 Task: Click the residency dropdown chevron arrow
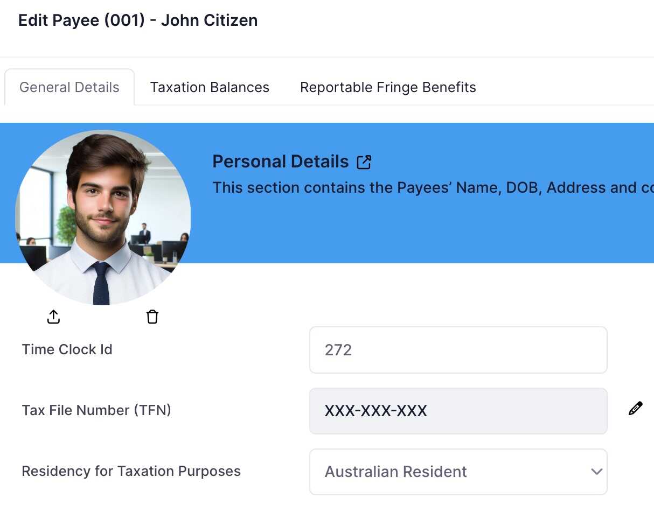click(596, 472)
